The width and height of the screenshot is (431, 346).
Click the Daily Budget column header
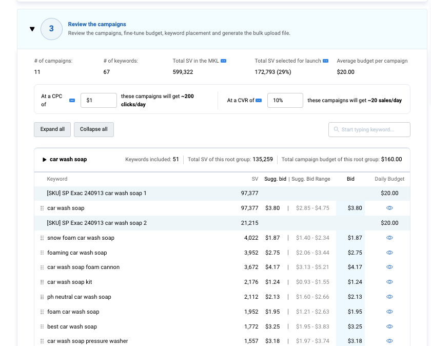(389, 179)
